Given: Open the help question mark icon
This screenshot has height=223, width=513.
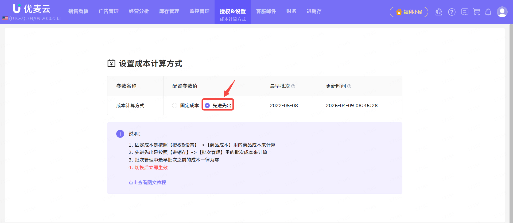Looking at the screenshot, I should point(452,12).
